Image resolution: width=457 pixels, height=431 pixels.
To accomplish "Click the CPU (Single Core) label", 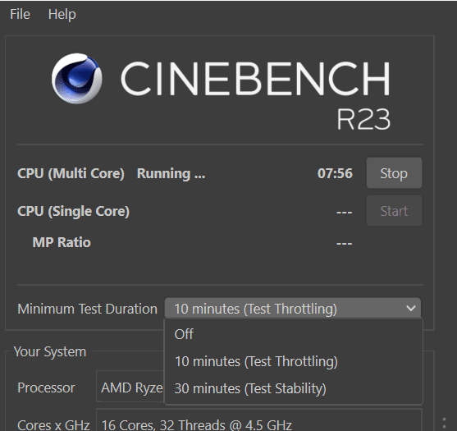I will click(x=73, y=211).
